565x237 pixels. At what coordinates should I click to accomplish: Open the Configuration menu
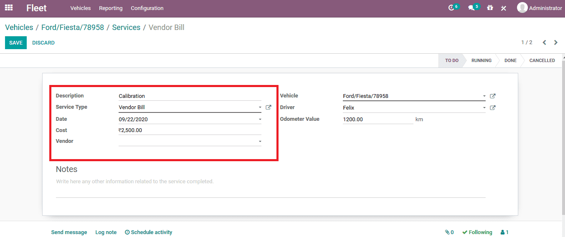pos(147,8)
